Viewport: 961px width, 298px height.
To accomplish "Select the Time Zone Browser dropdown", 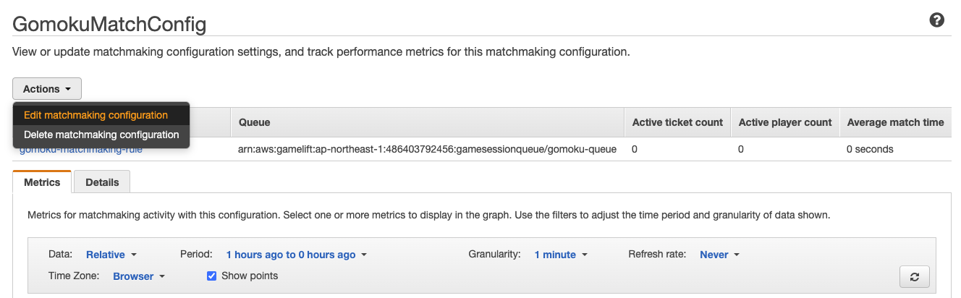I will point(140,276).
